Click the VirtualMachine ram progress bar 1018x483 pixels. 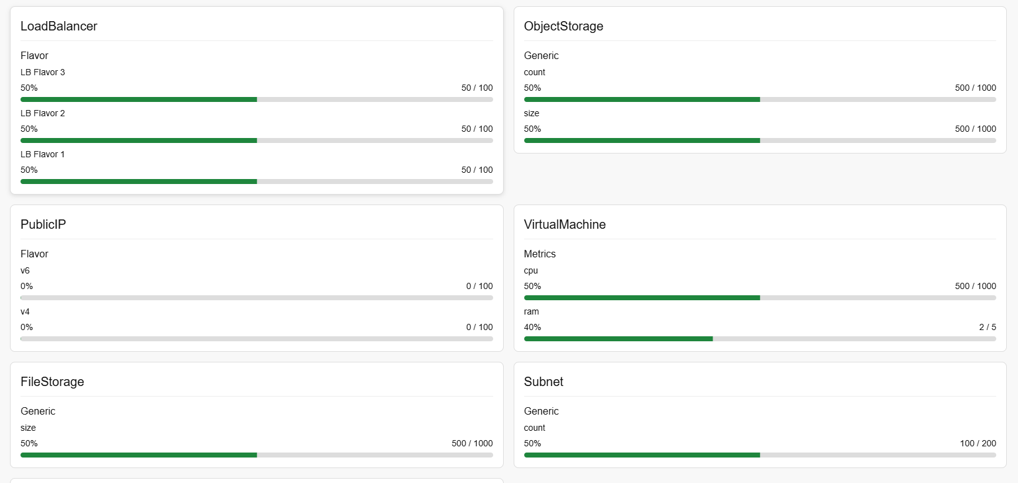coord(759,339)
